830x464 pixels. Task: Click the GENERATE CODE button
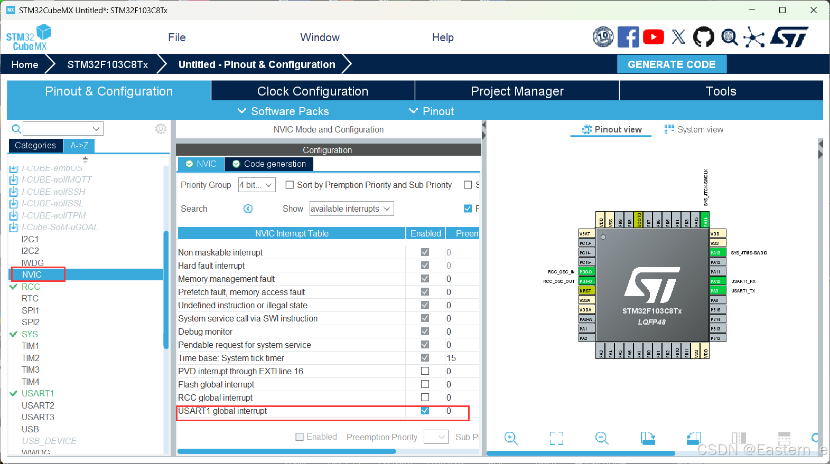pos(672,64)
